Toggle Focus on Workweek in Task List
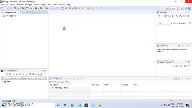192x108 pixels. click(173, 16)
